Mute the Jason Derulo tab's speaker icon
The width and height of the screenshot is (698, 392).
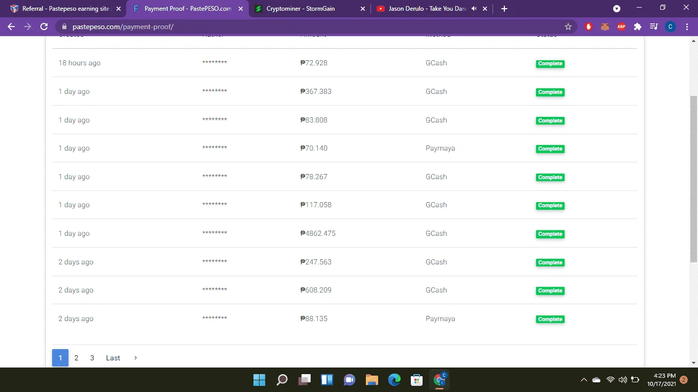(474, 9)
